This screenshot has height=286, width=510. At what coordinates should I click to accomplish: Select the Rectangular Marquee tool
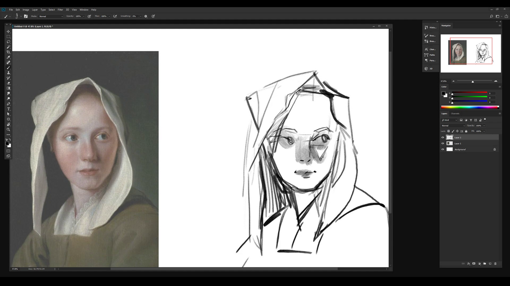(x=9, y=36)
